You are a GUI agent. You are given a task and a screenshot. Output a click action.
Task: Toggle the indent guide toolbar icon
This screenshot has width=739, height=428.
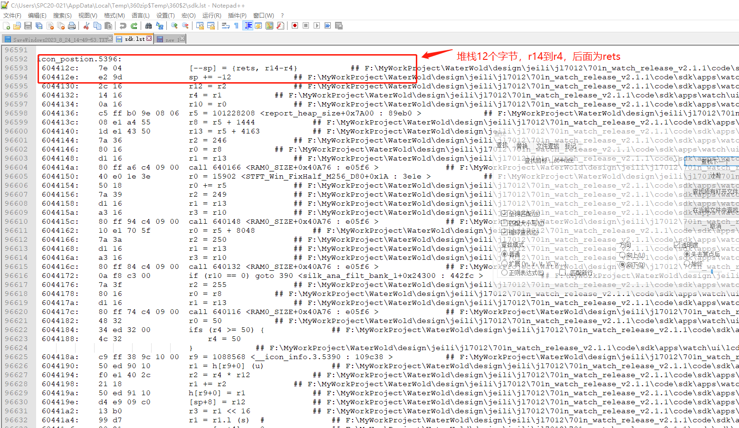point(248,26)
